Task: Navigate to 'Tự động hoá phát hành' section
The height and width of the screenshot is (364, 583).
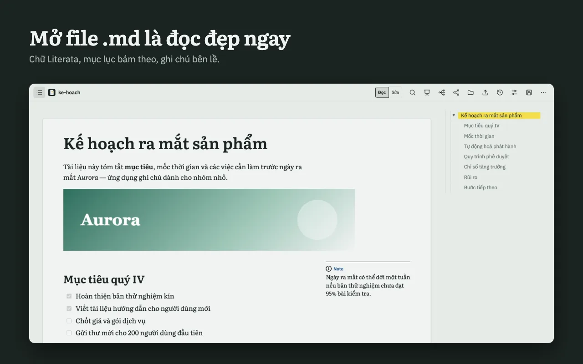Action: coord(490,147)
